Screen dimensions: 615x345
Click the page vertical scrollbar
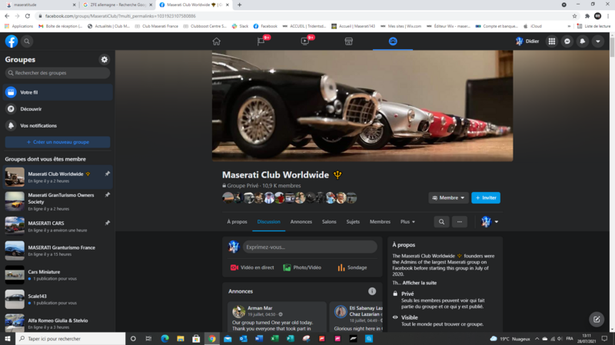612,47
